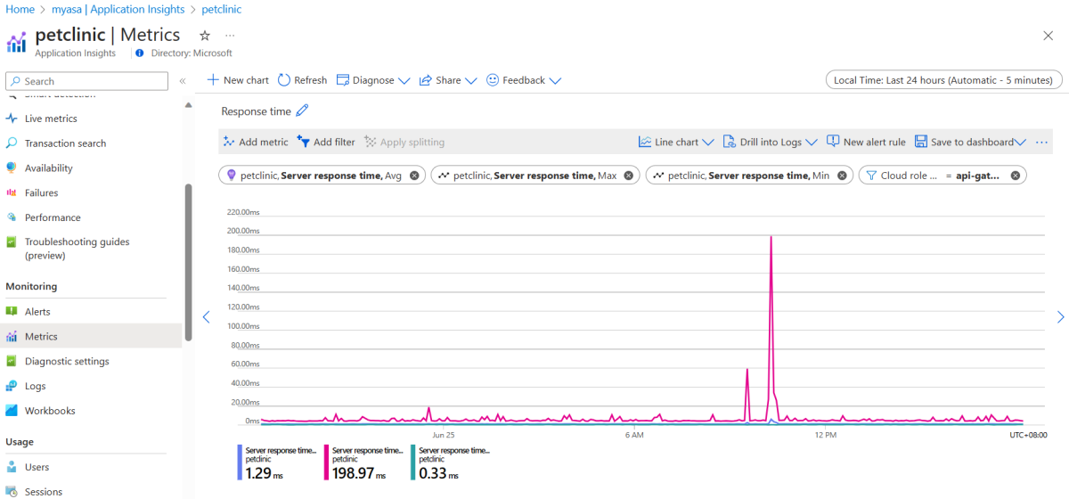This screenshot has height=499, width=1069.
Task: Remove the Server response time Avg metric
Action: coord(414,176)
